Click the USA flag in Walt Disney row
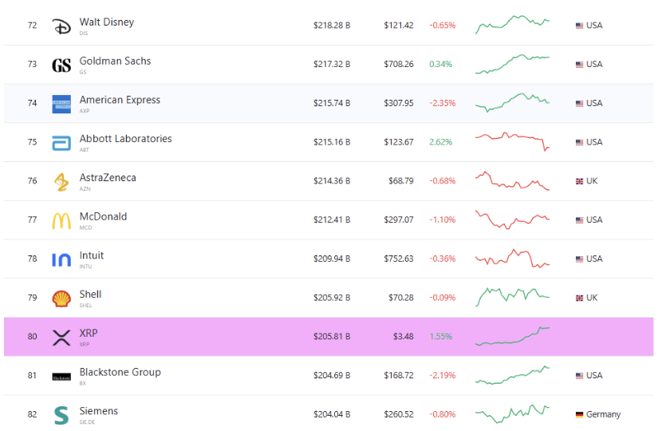The width and height of the screenshot is (662, 431). (579, 26)
